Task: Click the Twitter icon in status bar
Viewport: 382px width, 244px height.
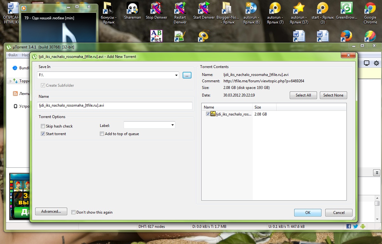Action: point(356,226)
